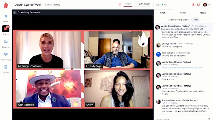Click Ari Palmer's video tile
213x120 pixels.
[49, 50]
